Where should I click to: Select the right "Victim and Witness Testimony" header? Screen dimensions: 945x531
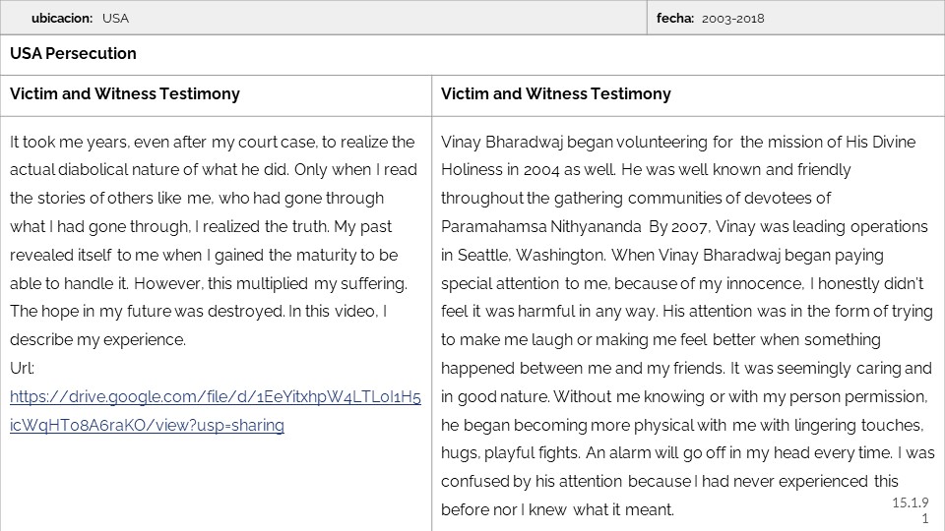pyautogui.click(x=555, y=94)
